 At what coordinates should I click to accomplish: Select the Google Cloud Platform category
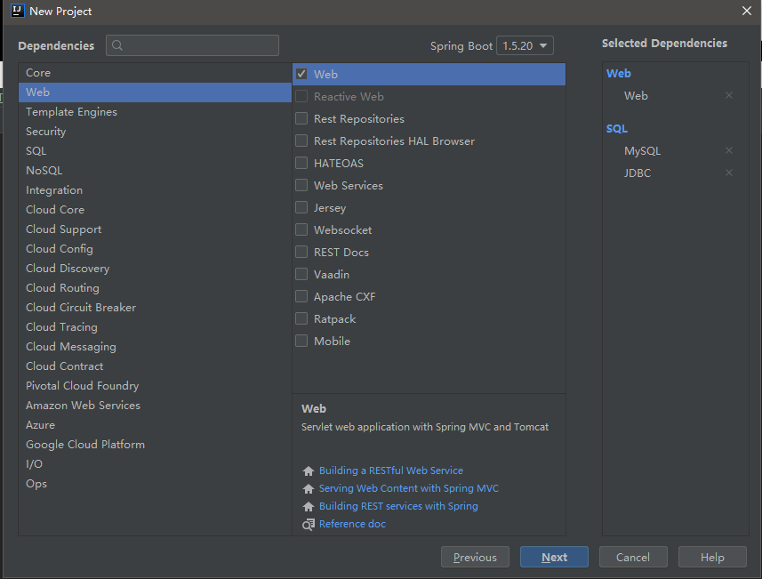[x=155, y=445]
